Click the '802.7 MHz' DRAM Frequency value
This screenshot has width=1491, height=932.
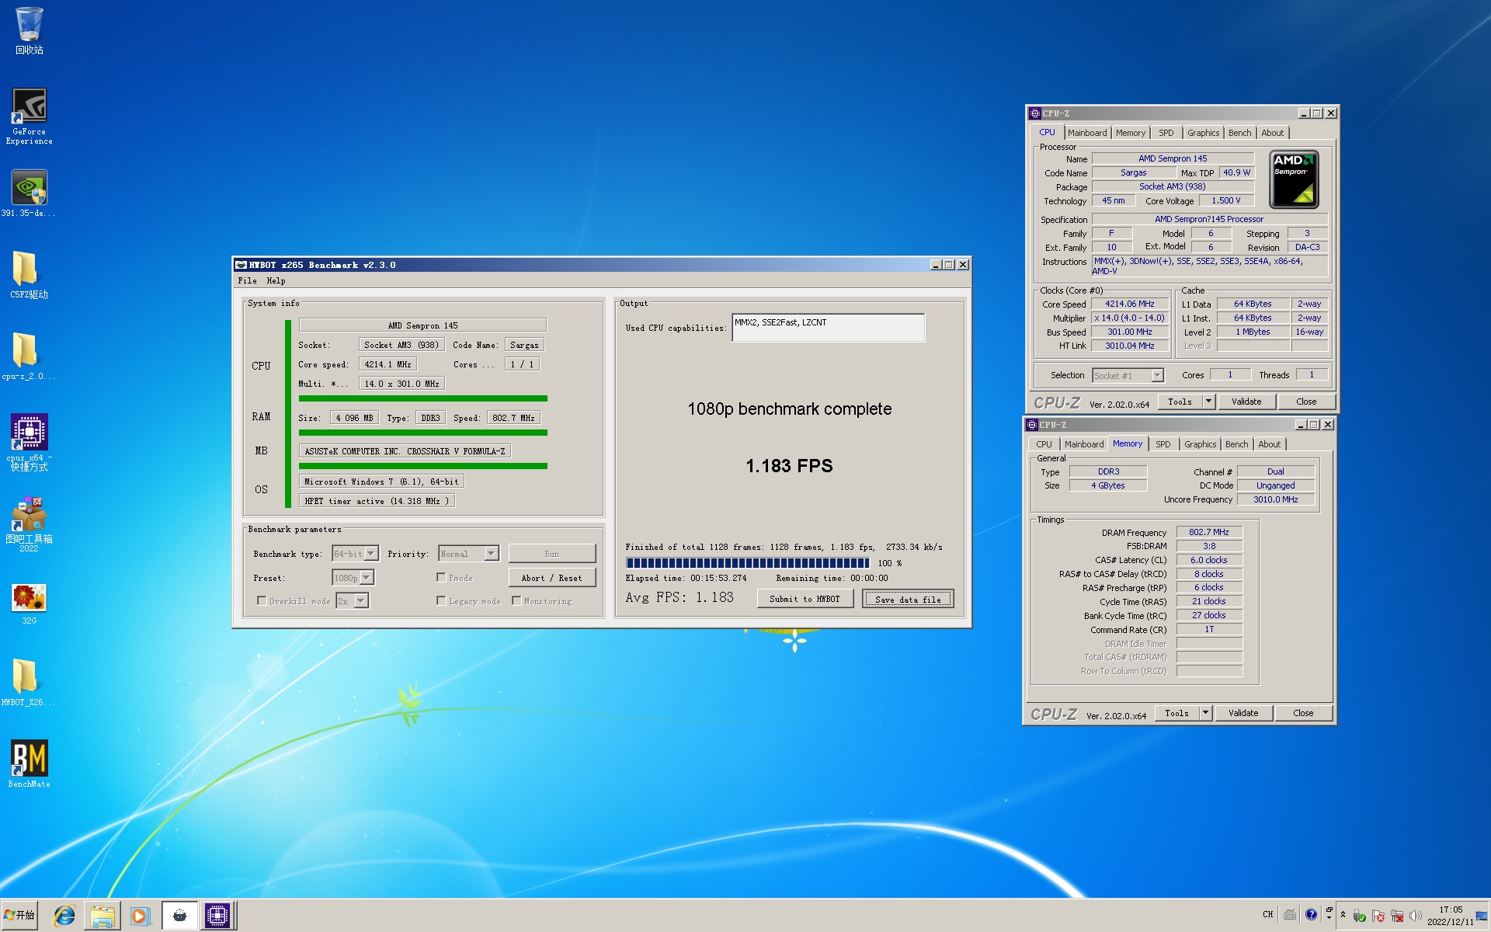tap(1209, 532)
